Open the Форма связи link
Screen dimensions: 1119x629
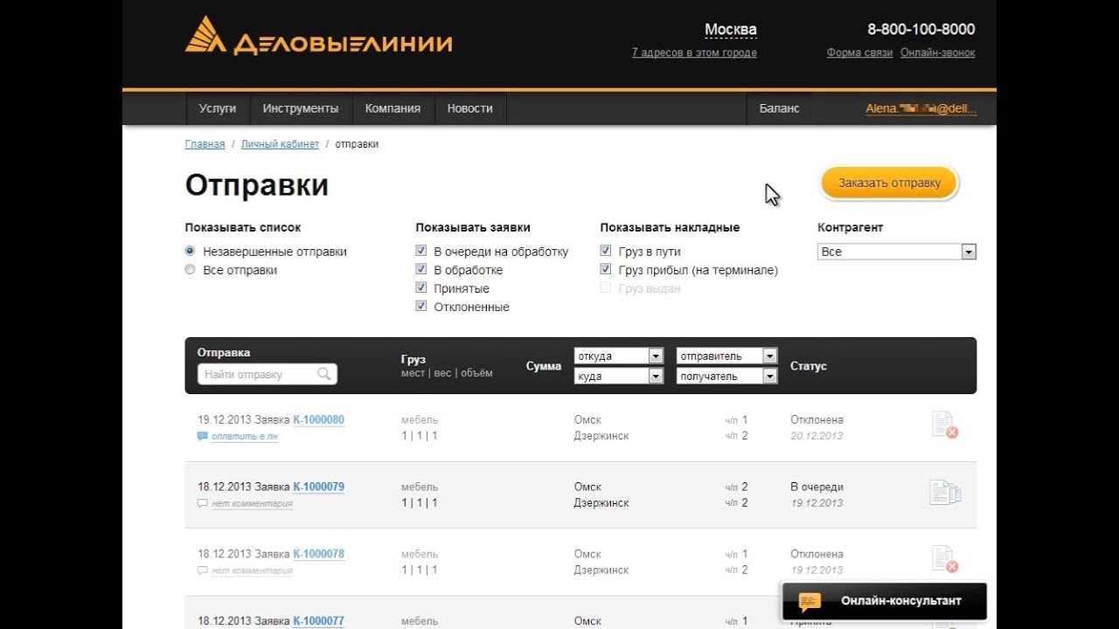859,52
